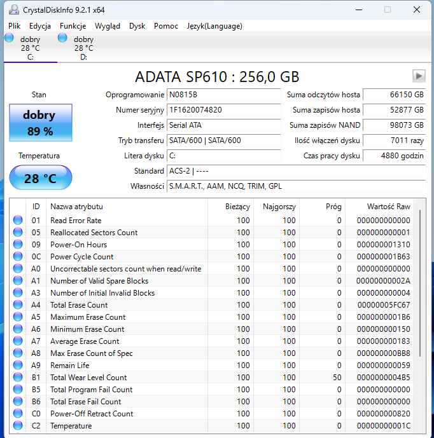Click status icon of Total Erase Count row
The width and height of the screenshot is (434, 438).
tap(18, 305)
